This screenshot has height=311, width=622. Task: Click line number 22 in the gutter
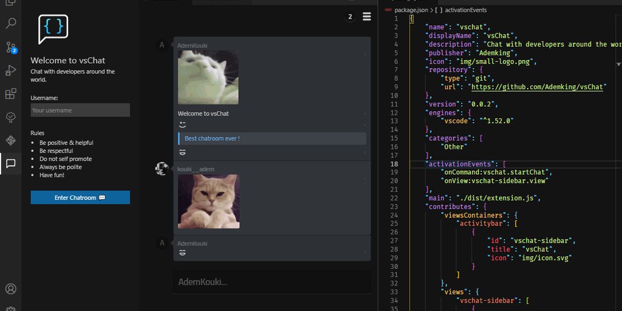click(x=394, y=198)
